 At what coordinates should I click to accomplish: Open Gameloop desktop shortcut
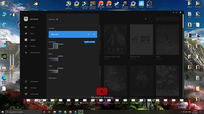[x=109, y=4]
